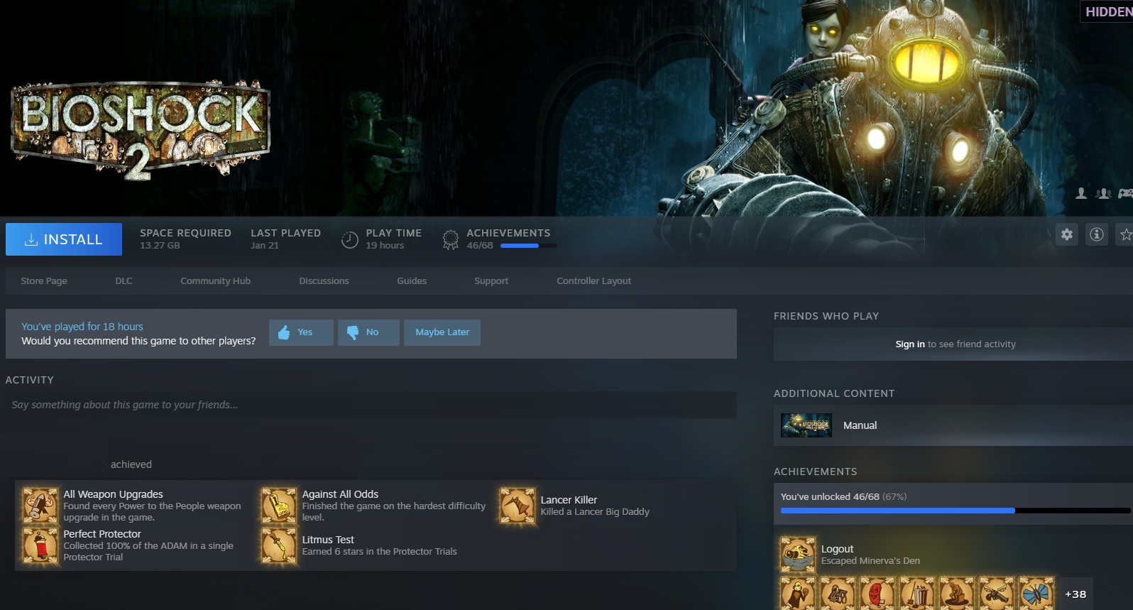Click 'You've unlocked 46/68' text
Viewport: 1133px width, 610px height.
[830, 496]
